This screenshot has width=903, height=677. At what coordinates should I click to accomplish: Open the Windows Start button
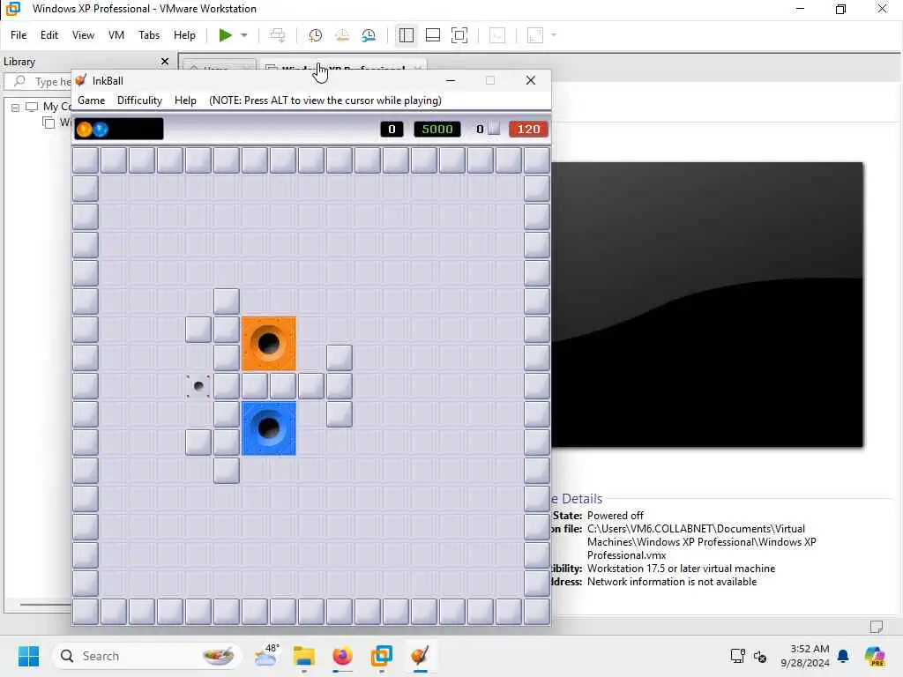tap(28, 656)
